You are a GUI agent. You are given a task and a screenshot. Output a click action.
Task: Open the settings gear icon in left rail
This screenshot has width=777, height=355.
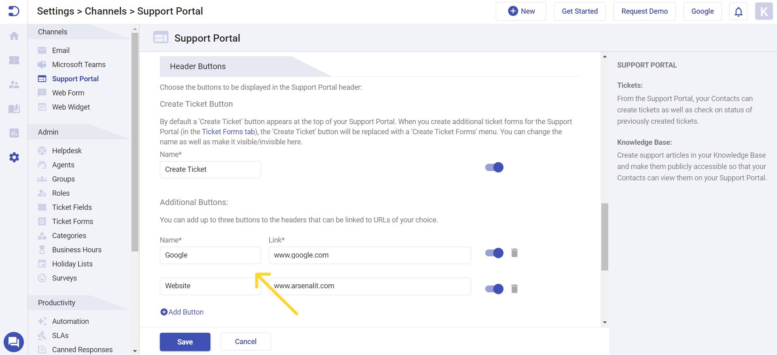14,157
